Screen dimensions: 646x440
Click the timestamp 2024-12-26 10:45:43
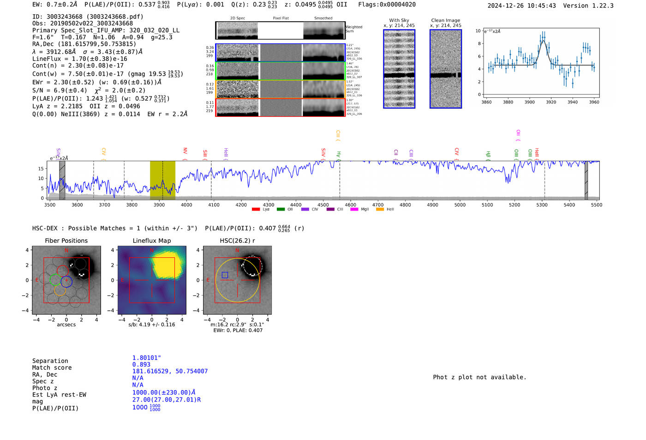click(521, 6)
